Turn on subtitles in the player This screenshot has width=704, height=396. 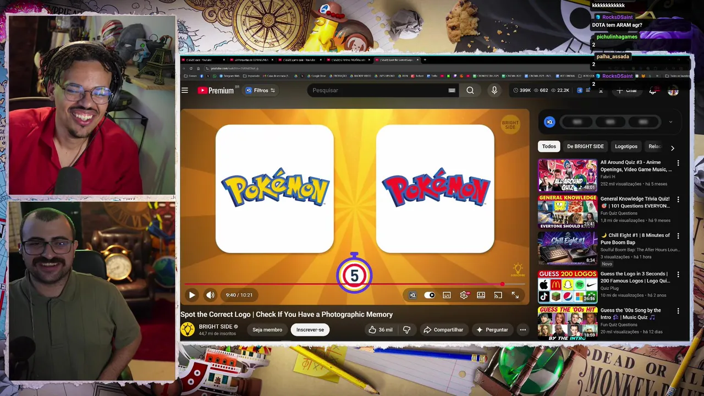click(447, 295)
